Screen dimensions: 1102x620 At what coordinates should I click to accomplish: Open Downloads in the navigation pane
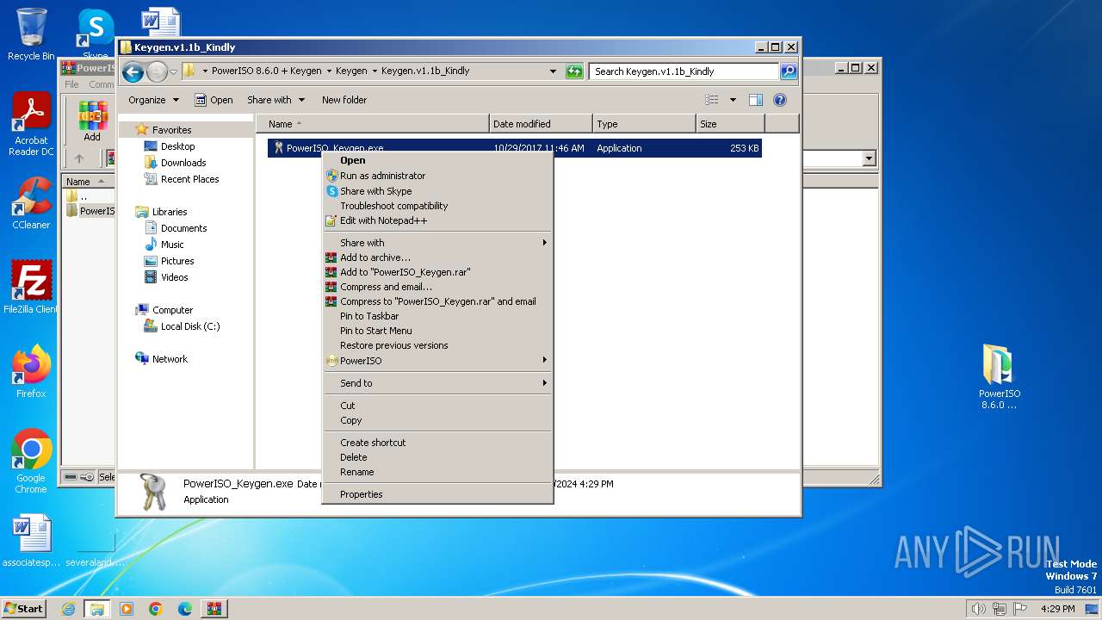click(x=183, y=163)
